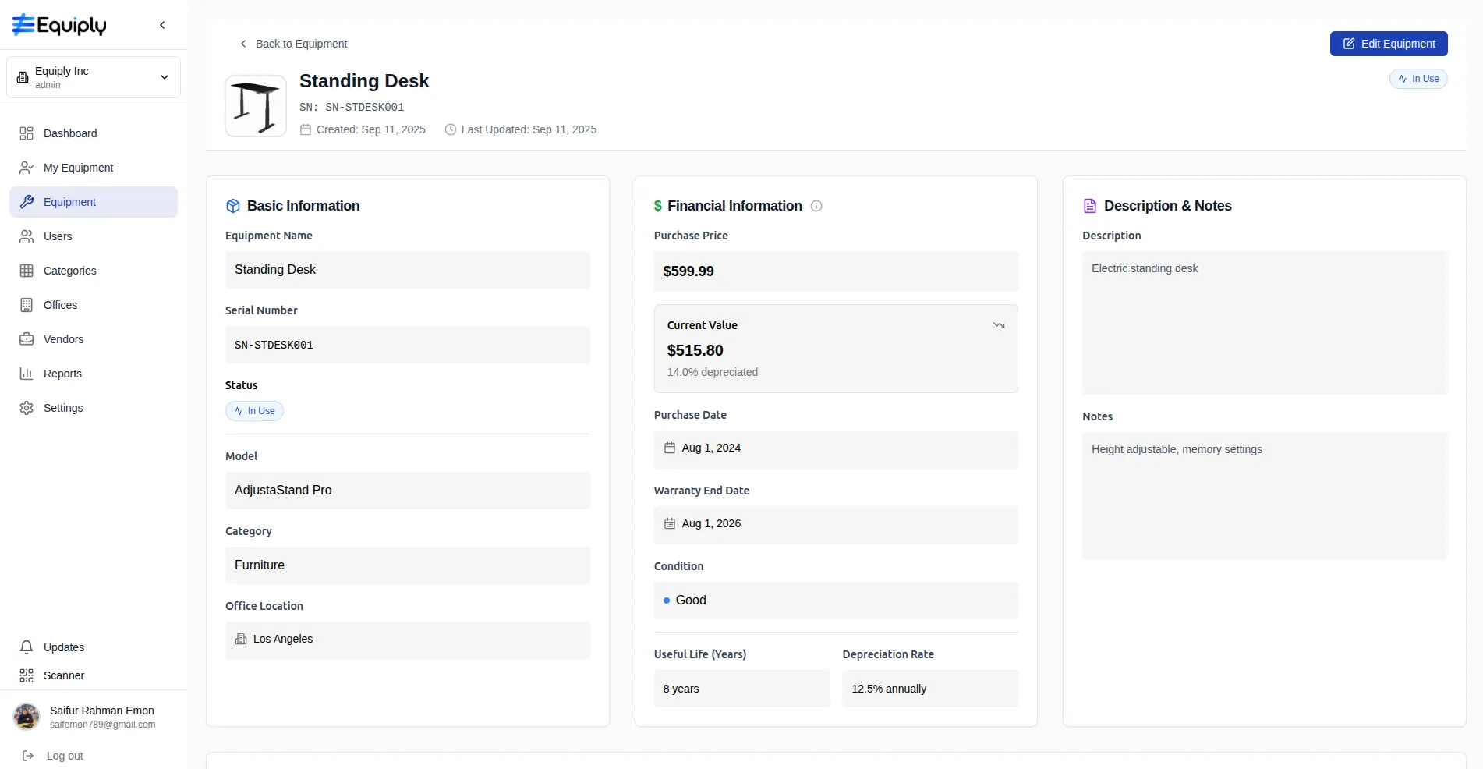Click the Financial Information info icon
The width and height of the screenshot is (1483, 769).
click(x=816, y=206)
